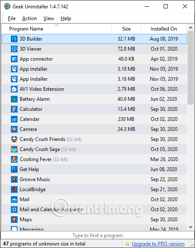Click the scrollbar up arrow
Image resolution: width=195 pixels, height=248 pixels.
click(190, 28)
